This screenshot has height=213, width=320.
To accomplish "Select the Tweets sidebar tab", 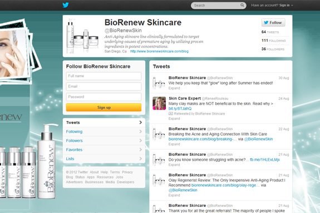I will [104, 122].
